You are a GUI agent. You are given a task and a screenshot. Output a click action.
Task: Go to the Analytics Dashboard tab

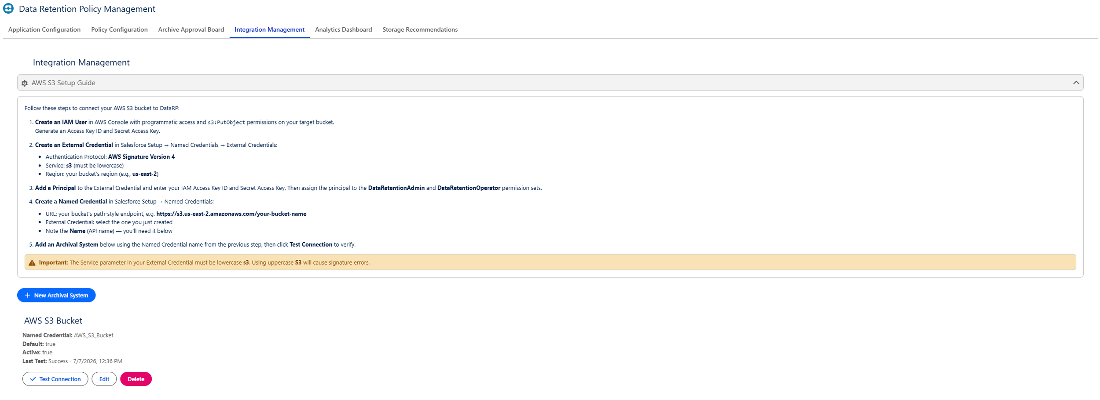343,29
